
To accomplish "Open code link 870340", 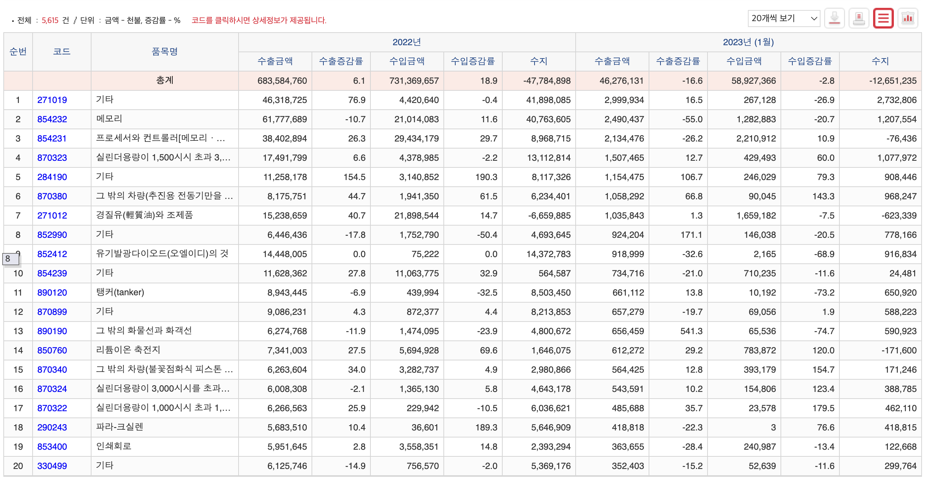I will pyautogui.click(x=52, y=370).
